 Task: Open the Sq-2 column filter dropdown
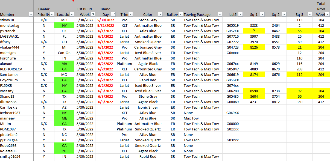(x=284, y=14)
